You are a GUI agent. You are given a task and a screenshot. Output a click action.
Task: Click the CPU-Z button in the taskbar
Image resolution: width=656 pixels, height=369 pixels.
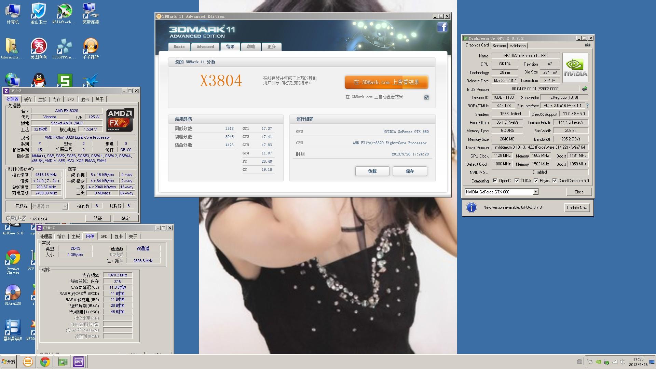tap(79, 362)
